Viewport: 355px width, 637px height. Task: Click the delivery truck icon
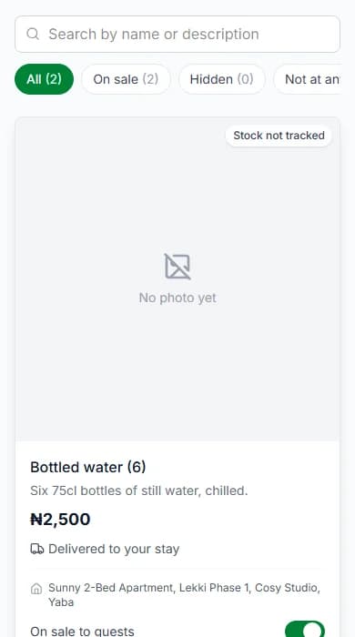point(37,550)
